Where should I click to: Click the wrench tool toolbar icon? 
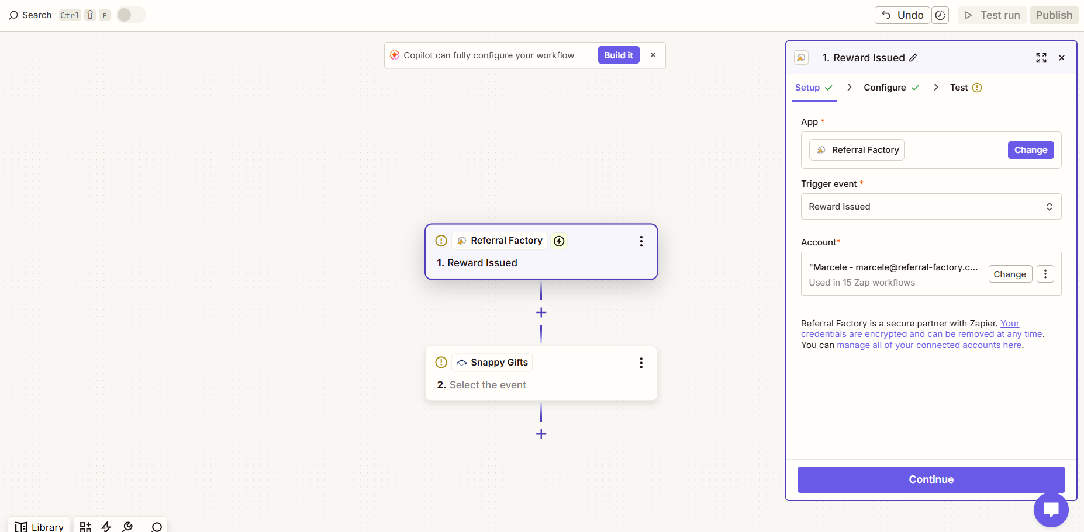click(127, 527)
